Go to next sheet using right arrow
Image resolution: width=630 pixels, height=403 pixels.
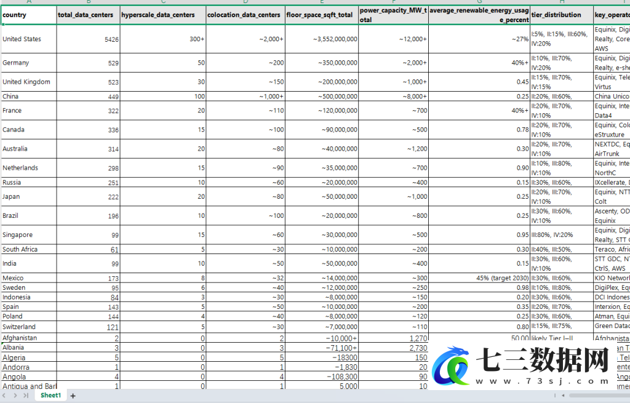[15, 396]
